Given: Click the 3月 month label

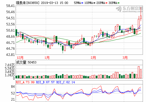Looking at the screenshot, I should pos(125,58).
